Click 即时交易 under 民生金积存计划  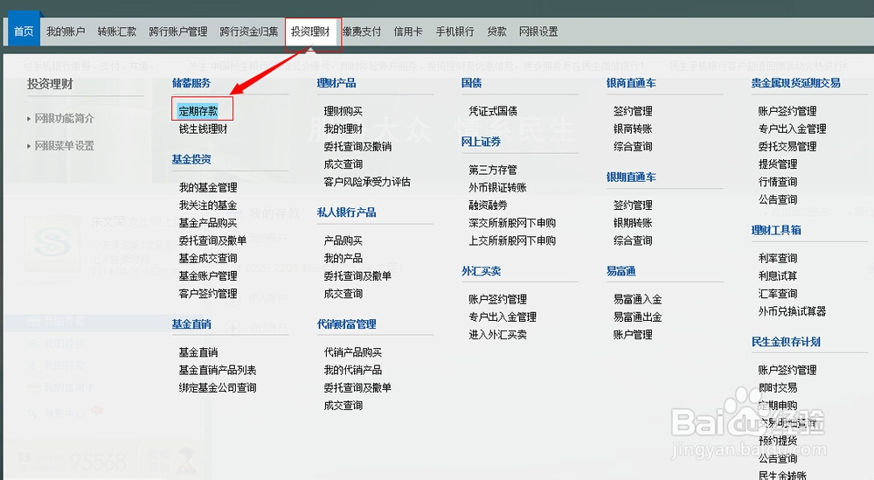[778, 387]
